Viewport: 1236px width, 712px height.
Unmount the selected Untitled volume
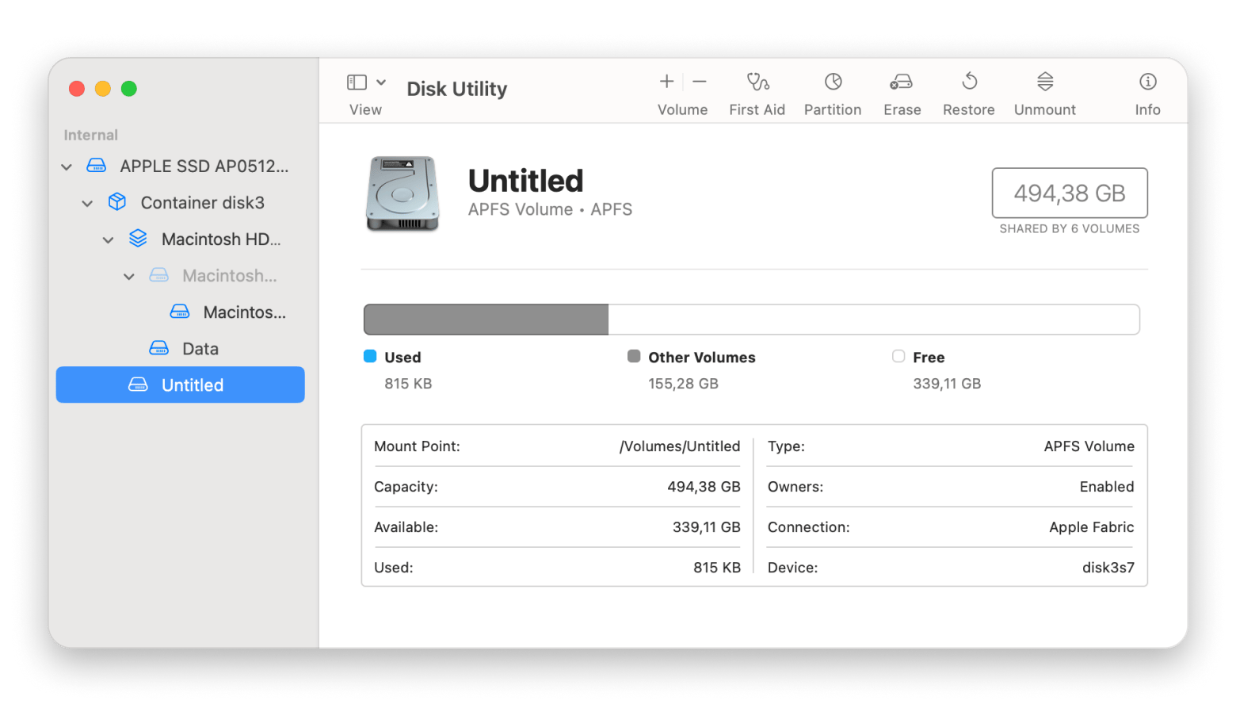[x=1045, y=82]
